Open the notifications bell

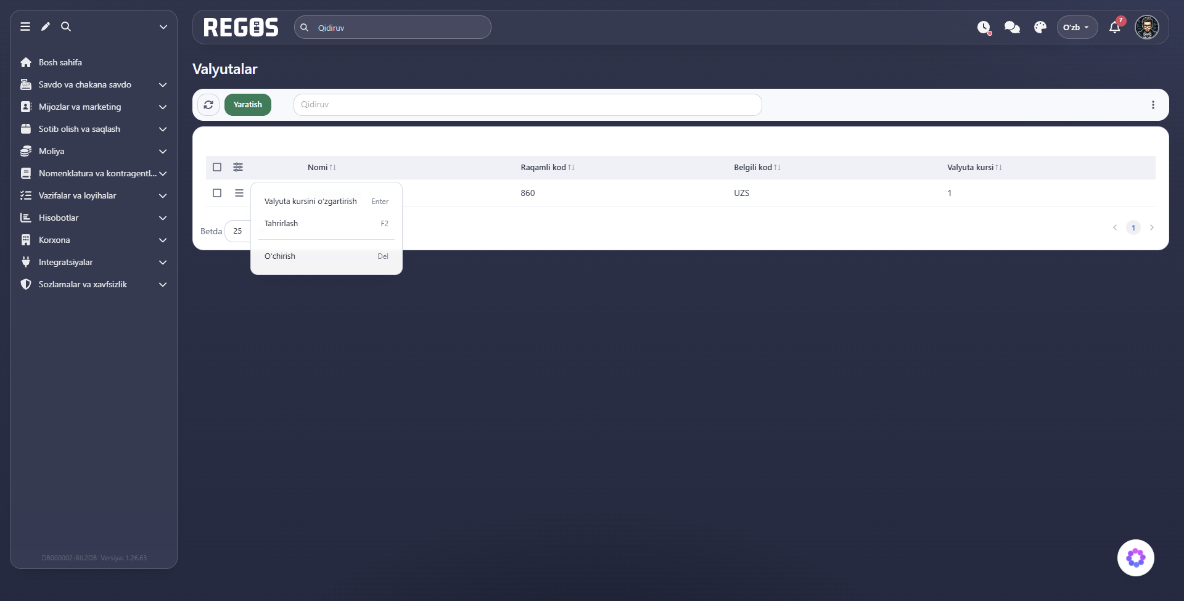(x=1115, y=27)
